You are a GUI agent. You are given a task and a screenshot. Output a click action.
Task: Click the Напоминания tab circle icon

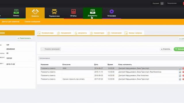(x=109, y=33)
